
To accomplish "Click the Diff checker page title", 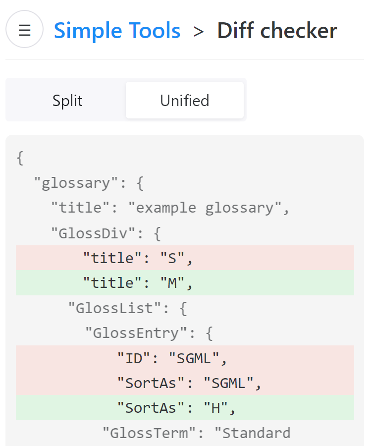I will click(x=276, y=30).
